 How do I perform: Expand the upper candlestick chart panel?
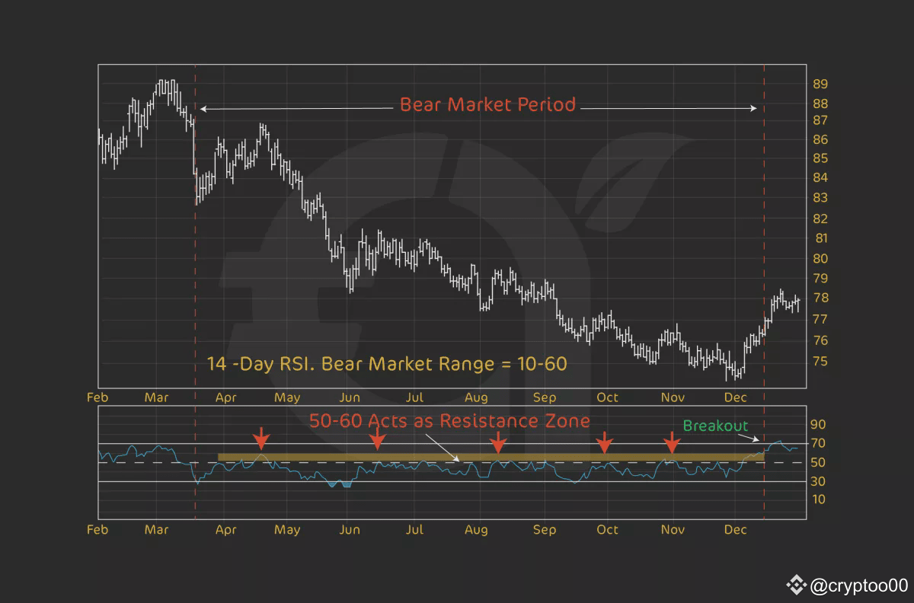(x=452, y=225)
